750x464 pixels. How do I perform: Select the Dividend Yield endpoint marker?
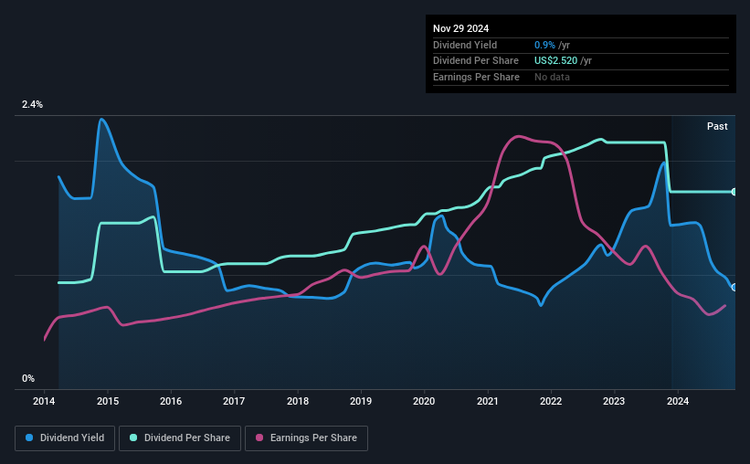[734, 288]
